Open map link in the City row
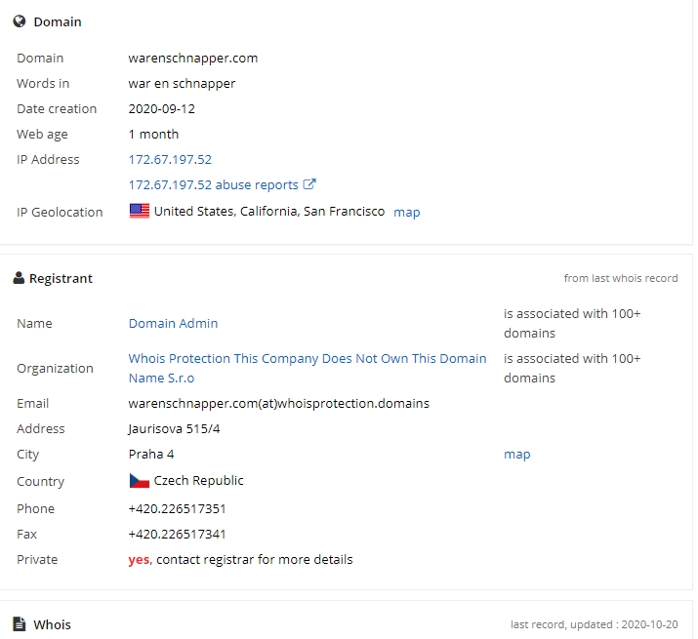Viewport: 698px width, 639px height. pos(517,455)
